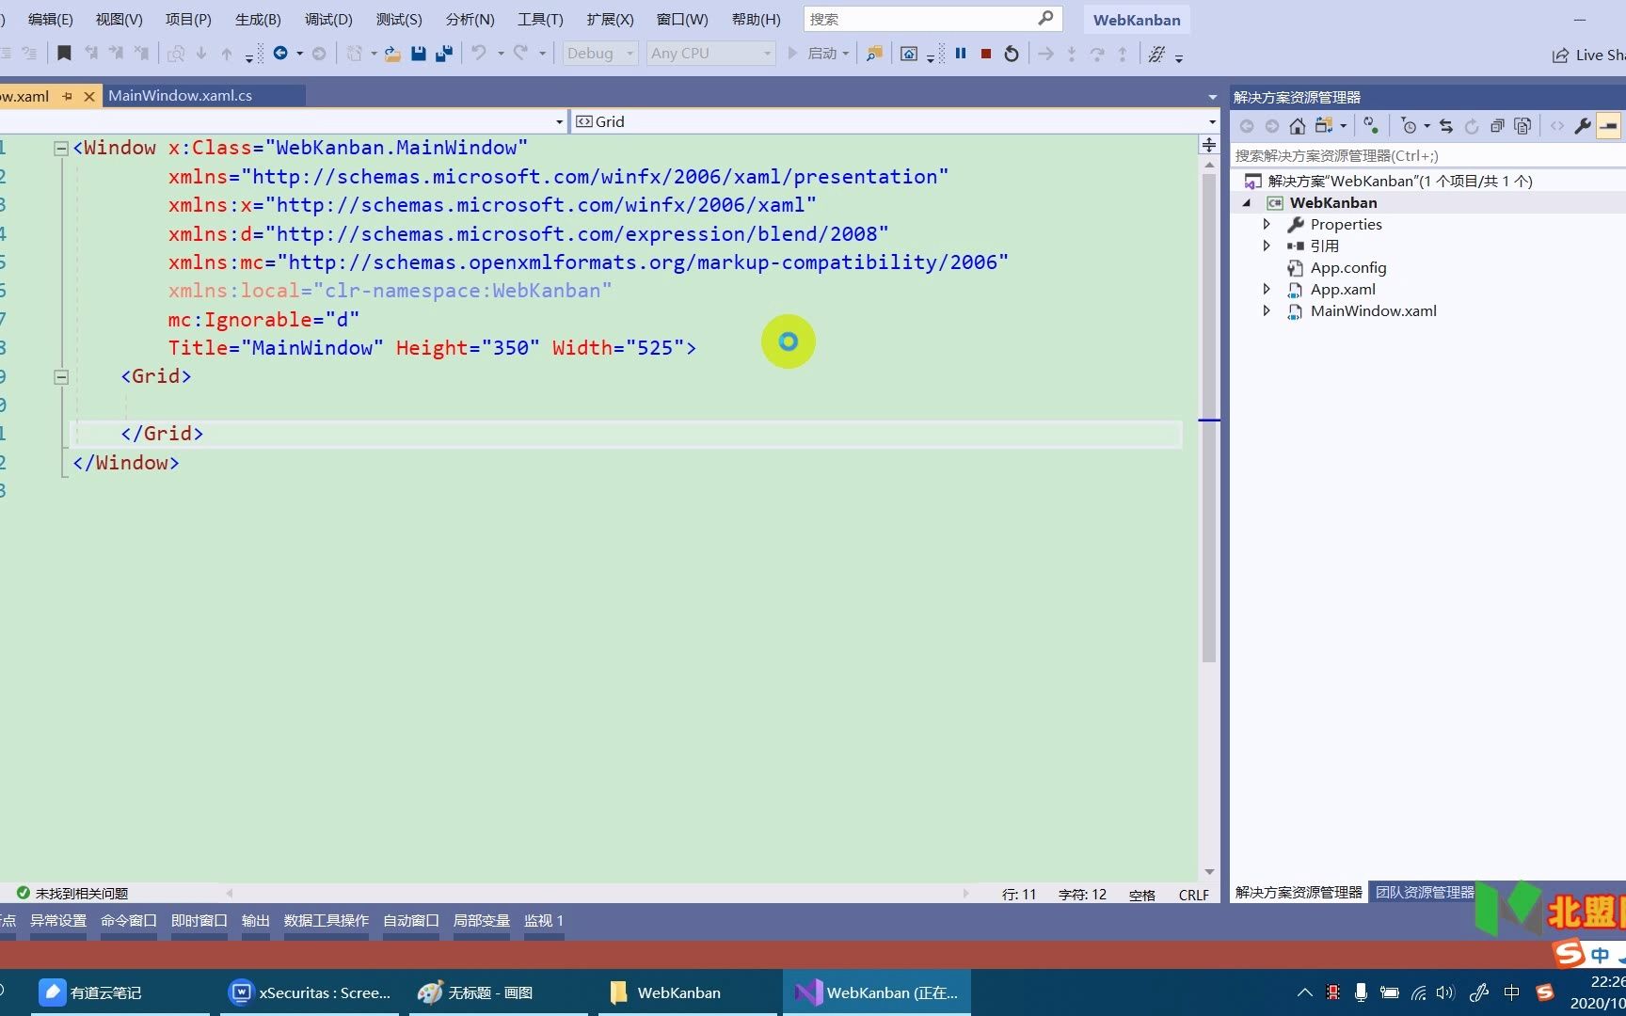Restart the debug session icon
Image resolution: width=1626 pixels, height=1016 pixels.
coord(1012,54)
